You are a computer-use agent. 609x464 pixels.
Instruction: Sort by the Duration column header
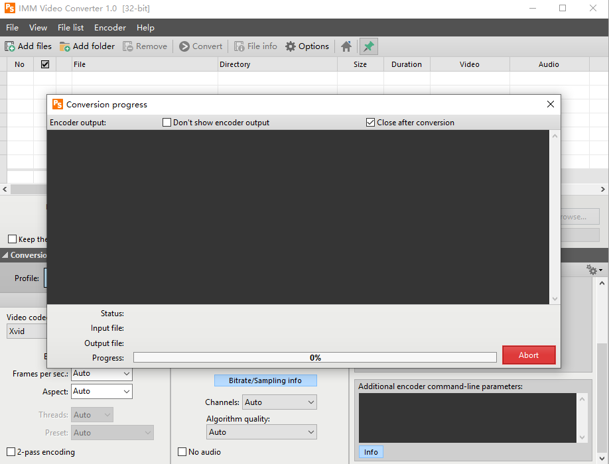(x=407, y=64)
